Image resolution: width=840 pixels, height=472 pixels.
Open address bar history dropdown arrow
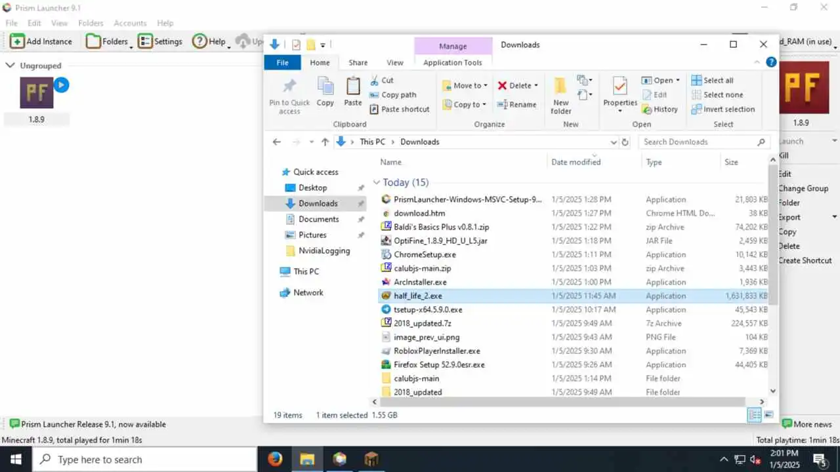point(614,142)
